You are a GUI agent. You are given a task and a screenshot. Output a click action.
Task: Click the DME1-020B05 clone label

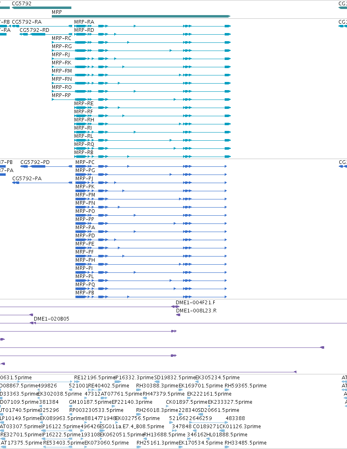click(51, 319)
